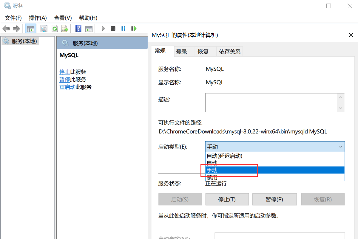This screenshot has width=358, height=239.
Task: Click the Start Service play icon
Action: coord(103,29)
